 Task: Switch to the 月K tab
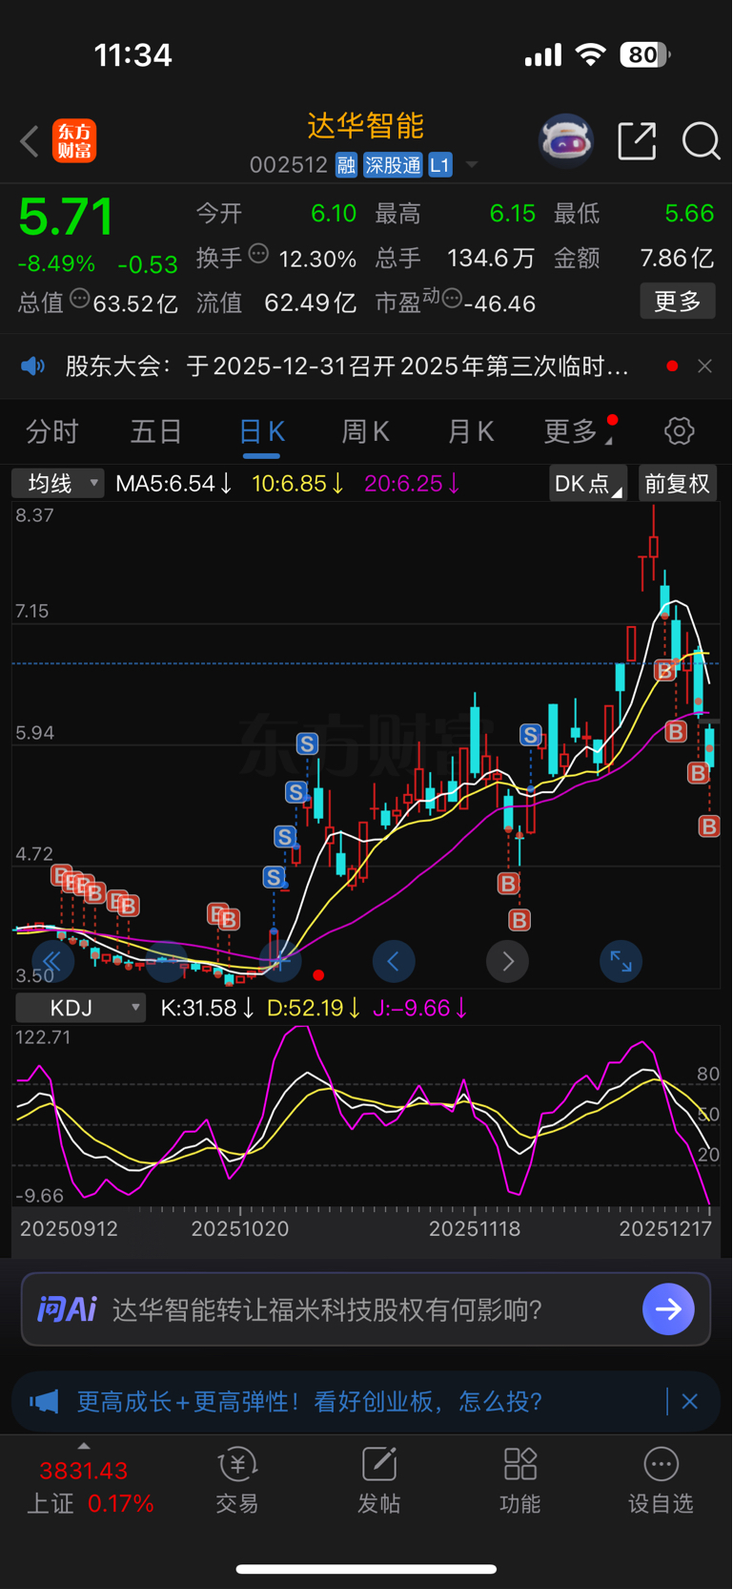click(471, 431)
